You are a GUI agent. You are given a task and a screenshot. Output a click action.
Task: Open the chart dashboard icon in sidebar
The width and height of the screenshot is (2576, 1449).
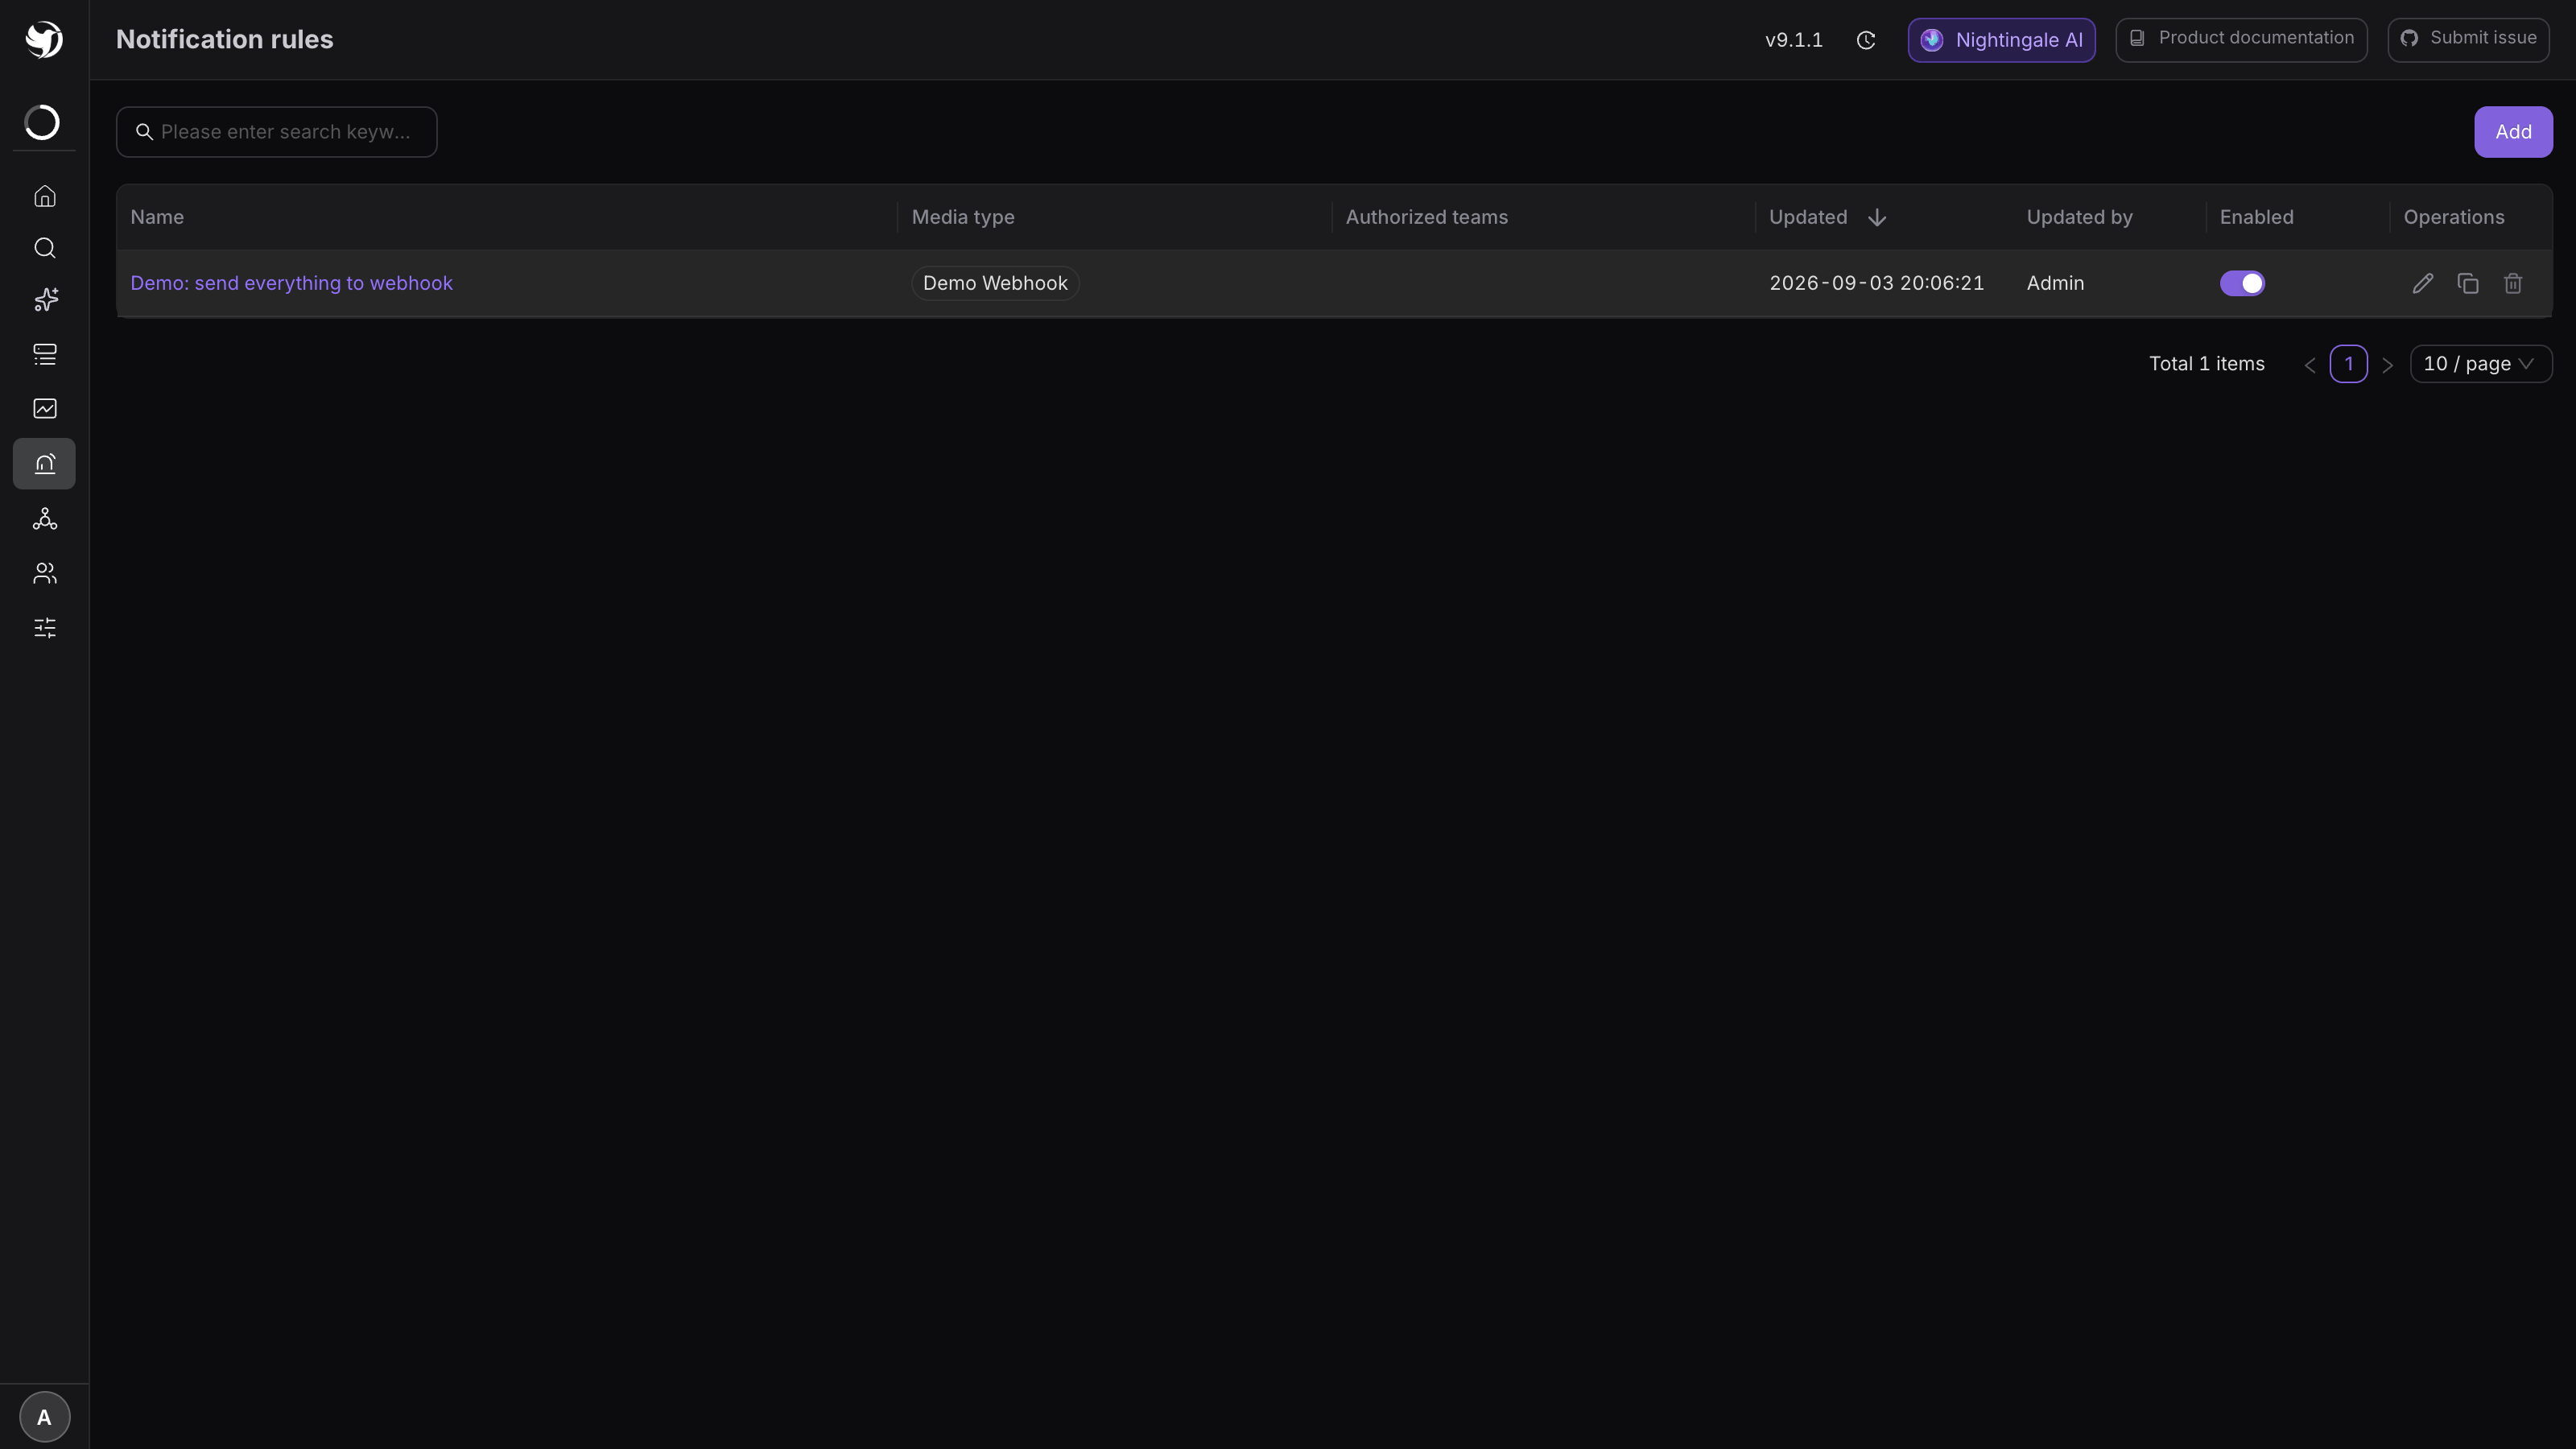(x=44, y=408)
